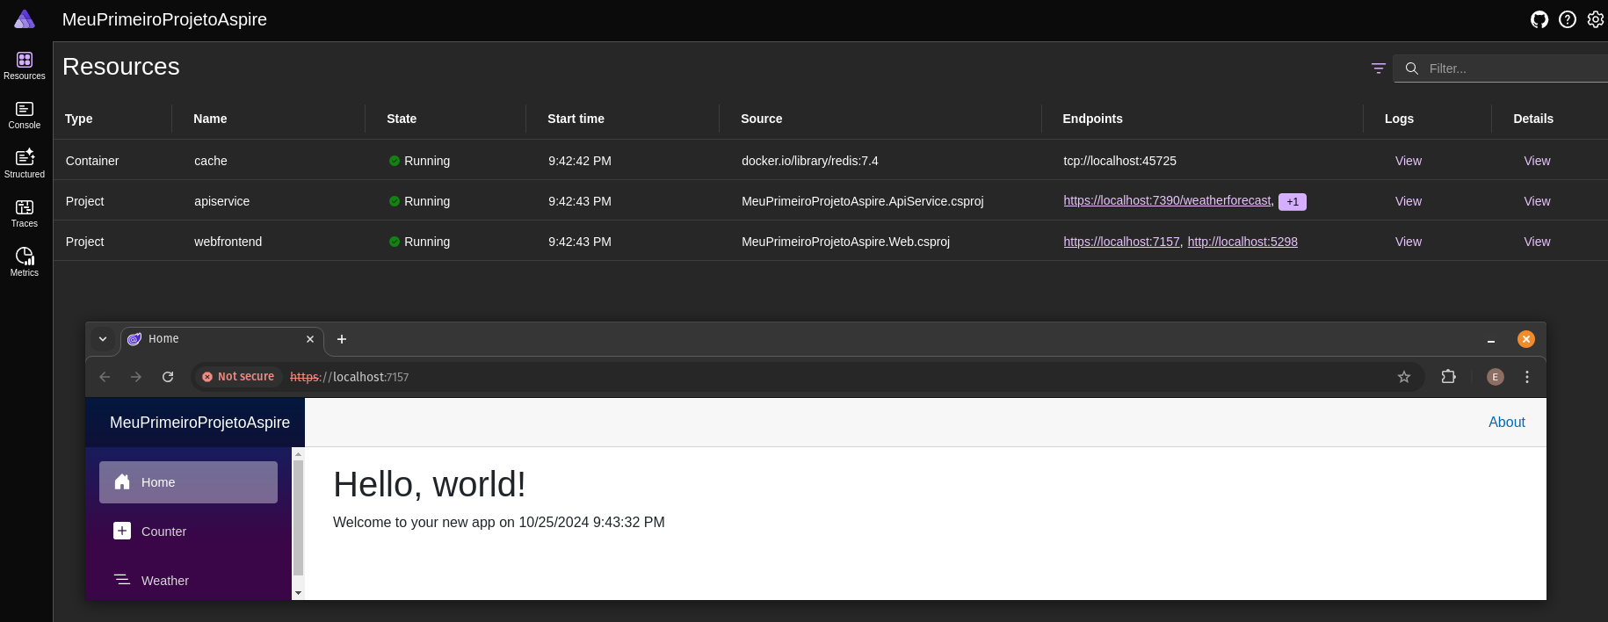The width and height of the screenshot is (1608, 622).
Task: Open dashboard settings gear
Action: pos(1596,19)
